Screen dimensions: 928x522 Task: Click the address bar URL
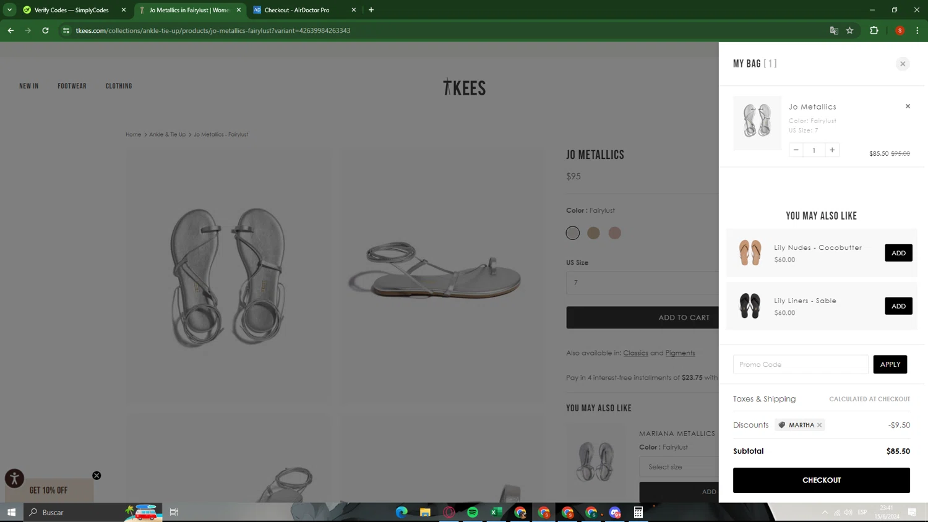(x=213, y=30)
